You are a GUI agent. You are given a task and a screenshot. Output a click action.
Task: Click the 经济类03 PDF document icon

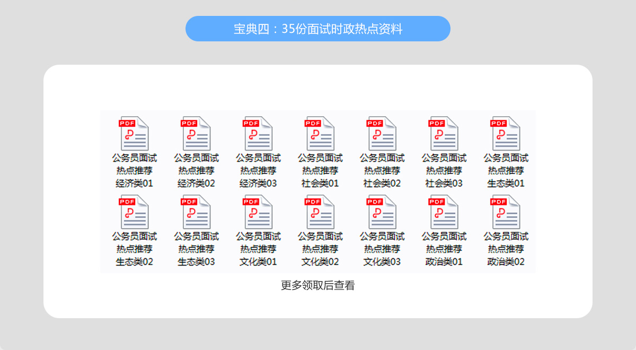click(258, 134)
